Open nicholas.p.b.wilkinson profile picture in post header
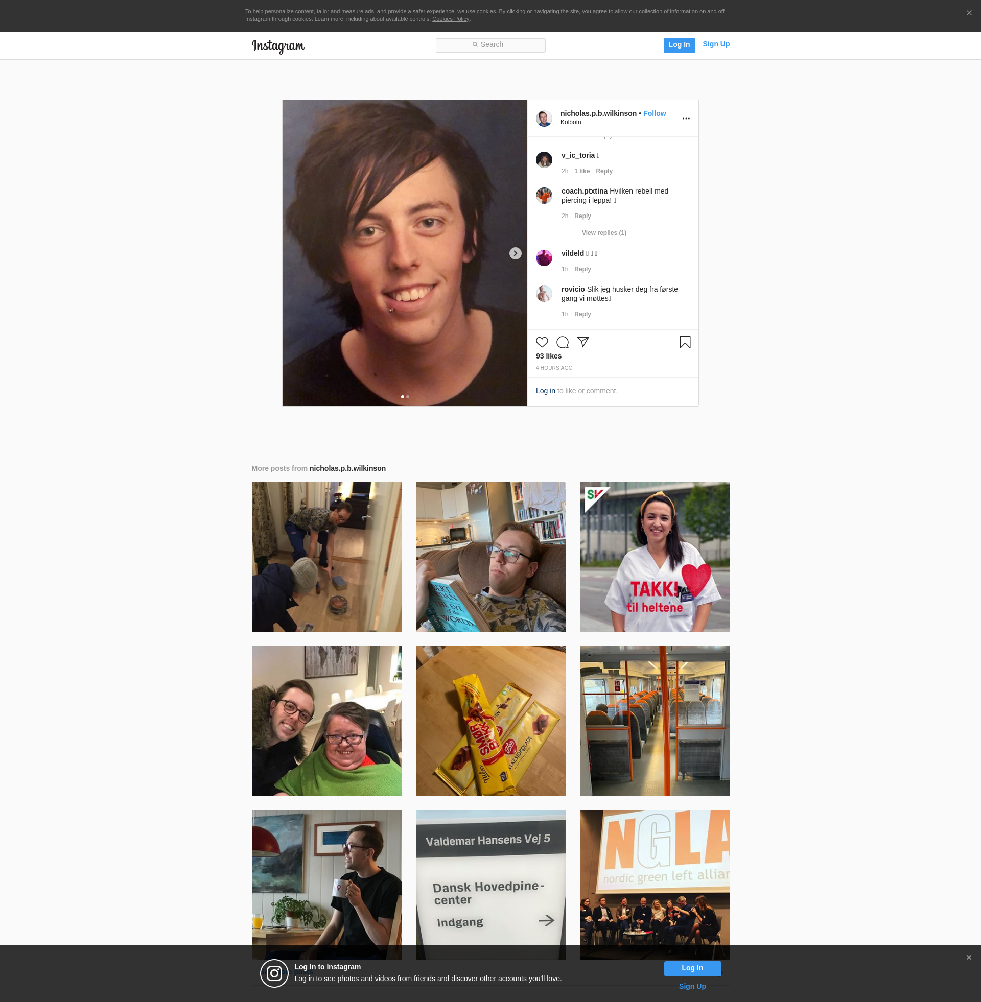 click(544, 118)
